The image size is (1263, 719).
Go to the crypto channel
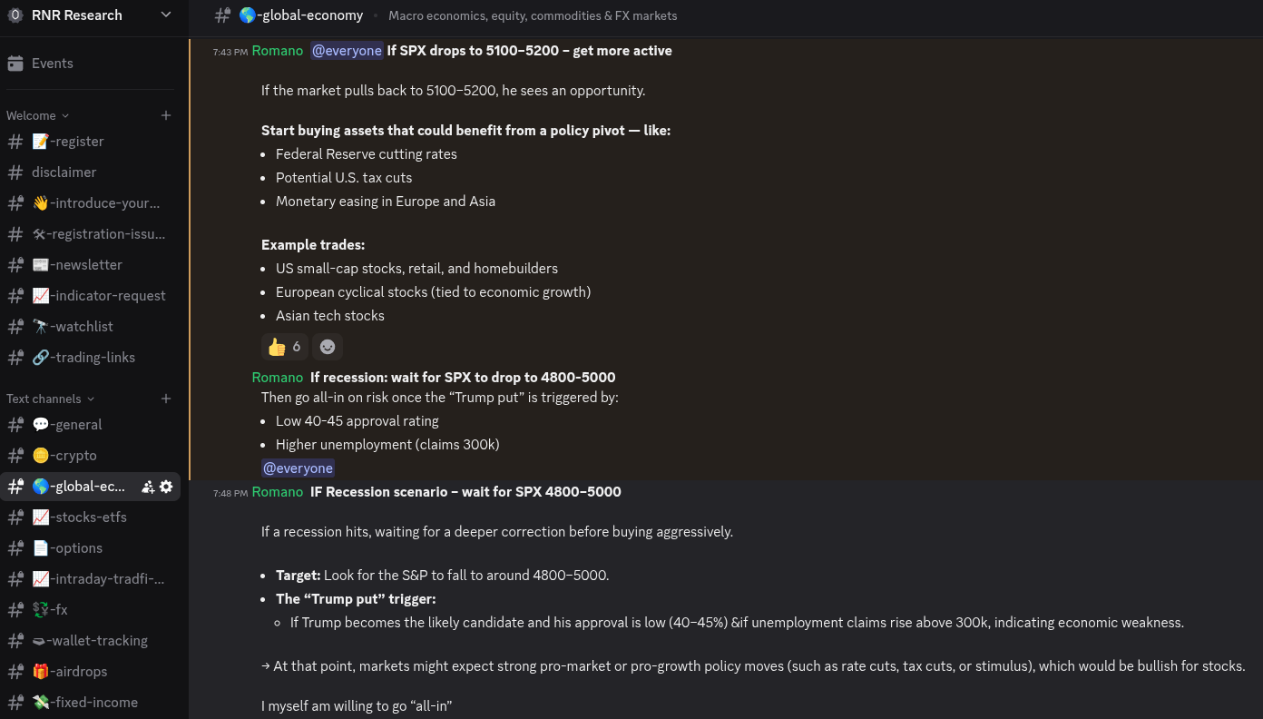tap(91, 456)
